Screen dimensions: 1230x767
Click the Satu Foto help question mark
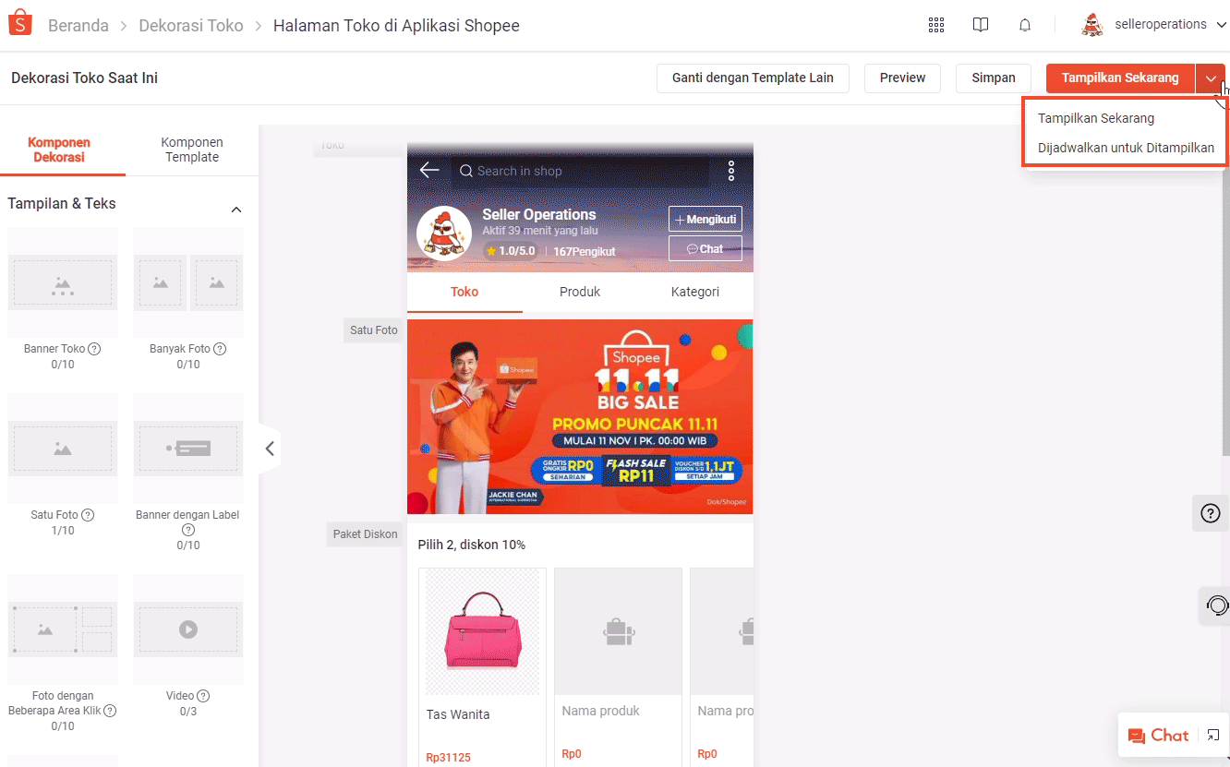point(87,514)
